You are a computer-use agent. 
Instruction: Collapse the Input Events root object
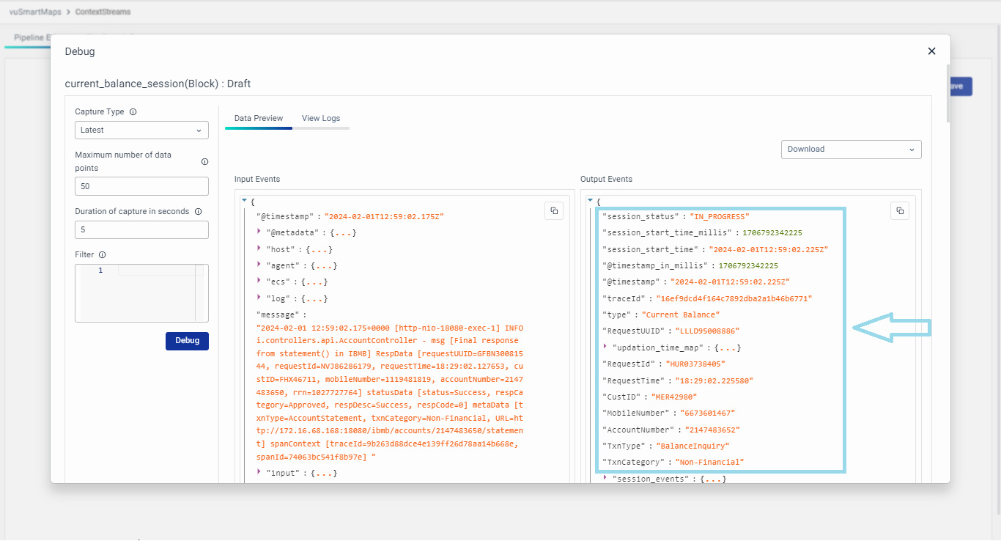(x=244, y=200)
